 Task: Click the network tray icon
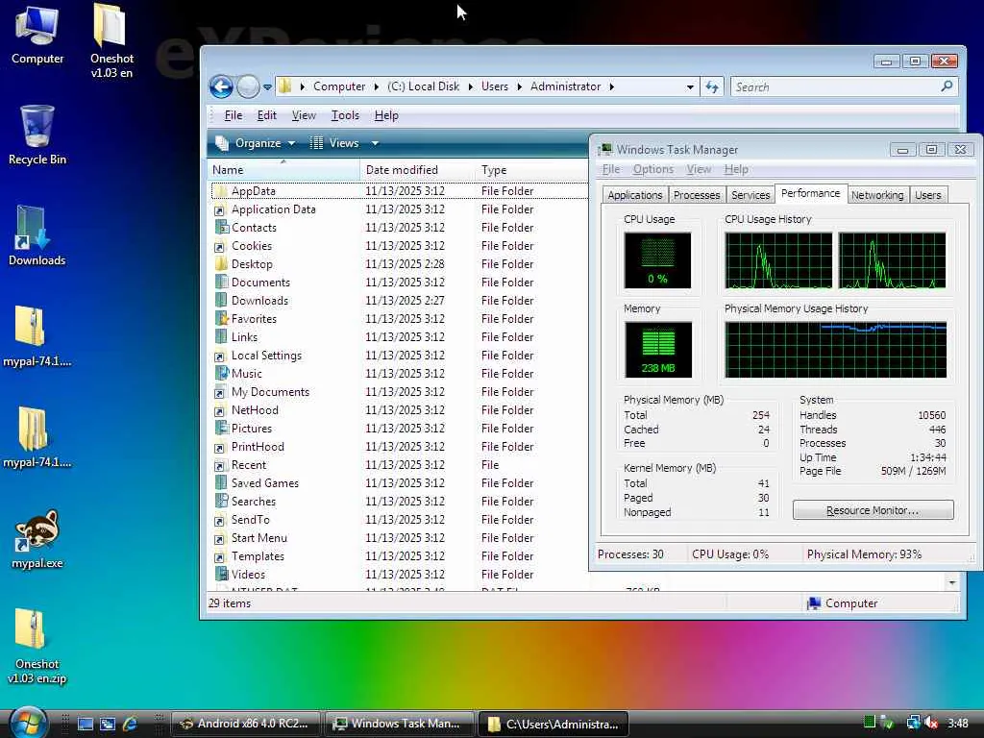[913, 723]
